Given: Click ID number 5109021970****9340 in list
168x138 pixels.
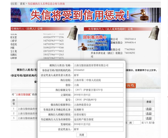Looking at the screenshot, I should [x=53, y=48].
